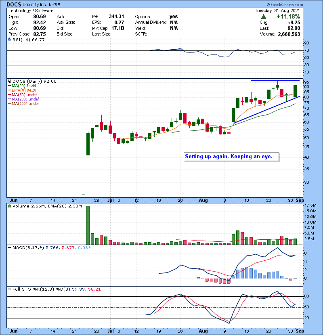The width and height of the screenshot is (323, 335).
Task: Select the High value 92.42
Action: [x=40, y=23]
